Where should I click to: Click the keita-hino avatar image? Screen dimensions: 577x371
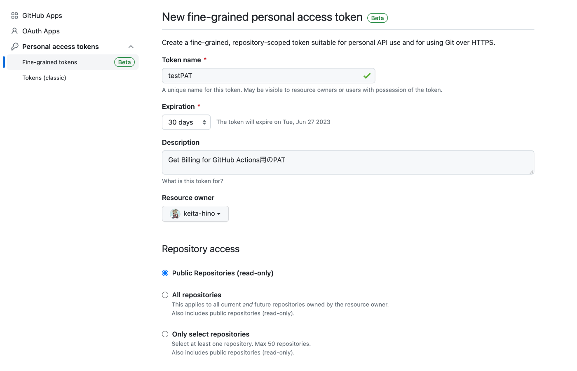coord(175,214)
